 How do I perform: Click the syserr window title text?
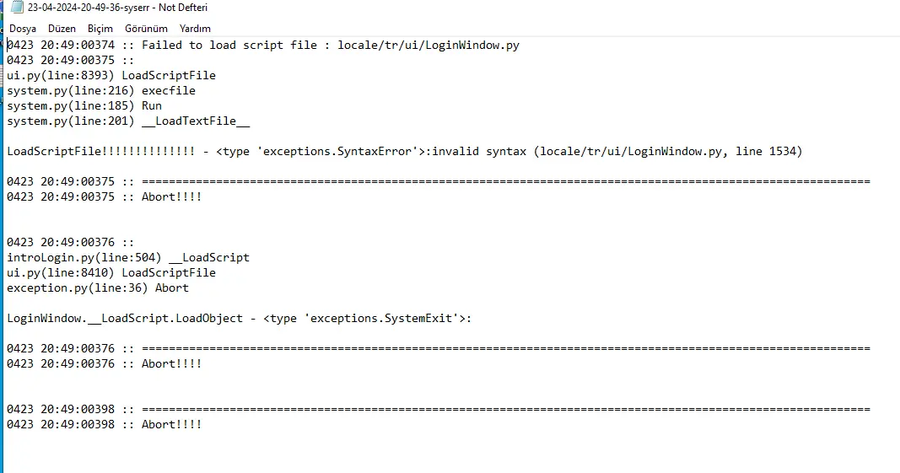point(117,8)
